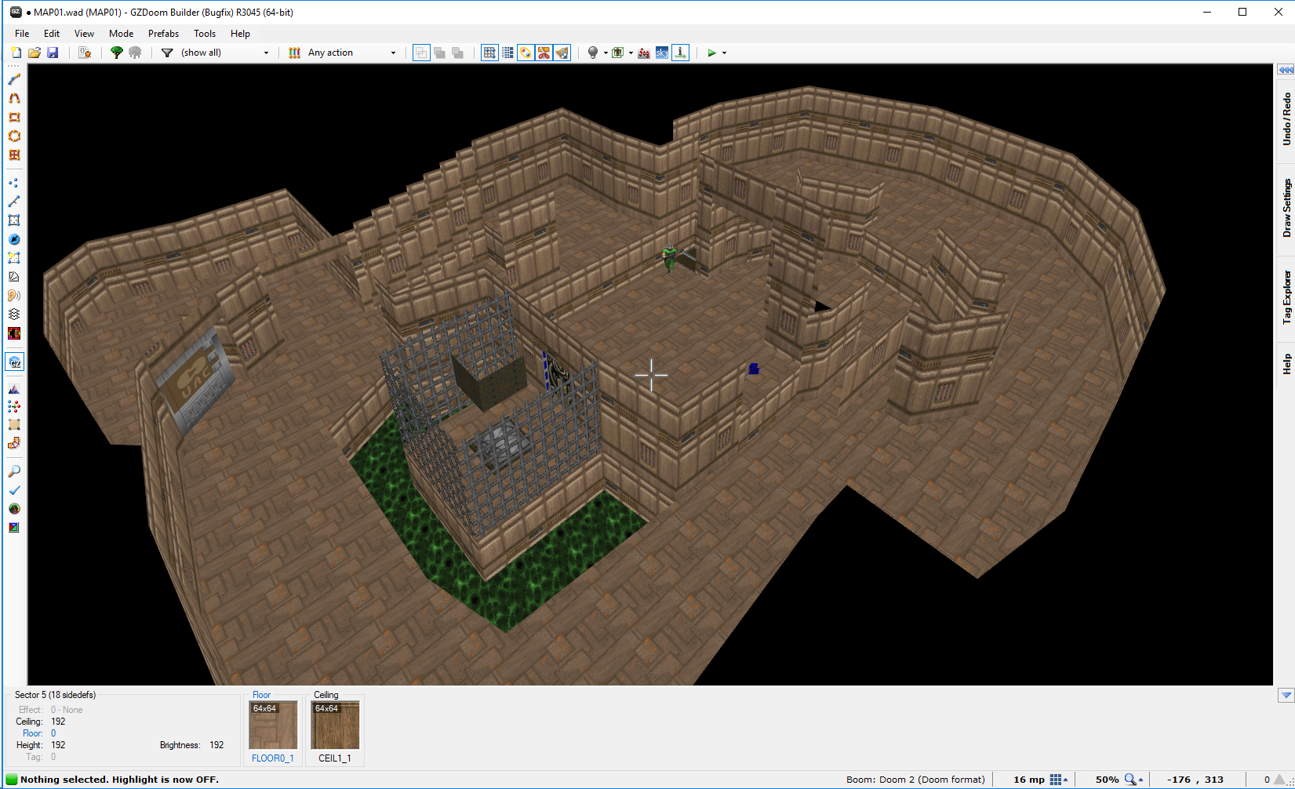Switch to sectors mode
1295x789 pixels.
point(14,220)
